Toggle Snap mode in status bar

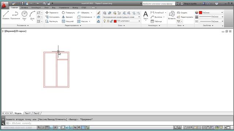43,127
